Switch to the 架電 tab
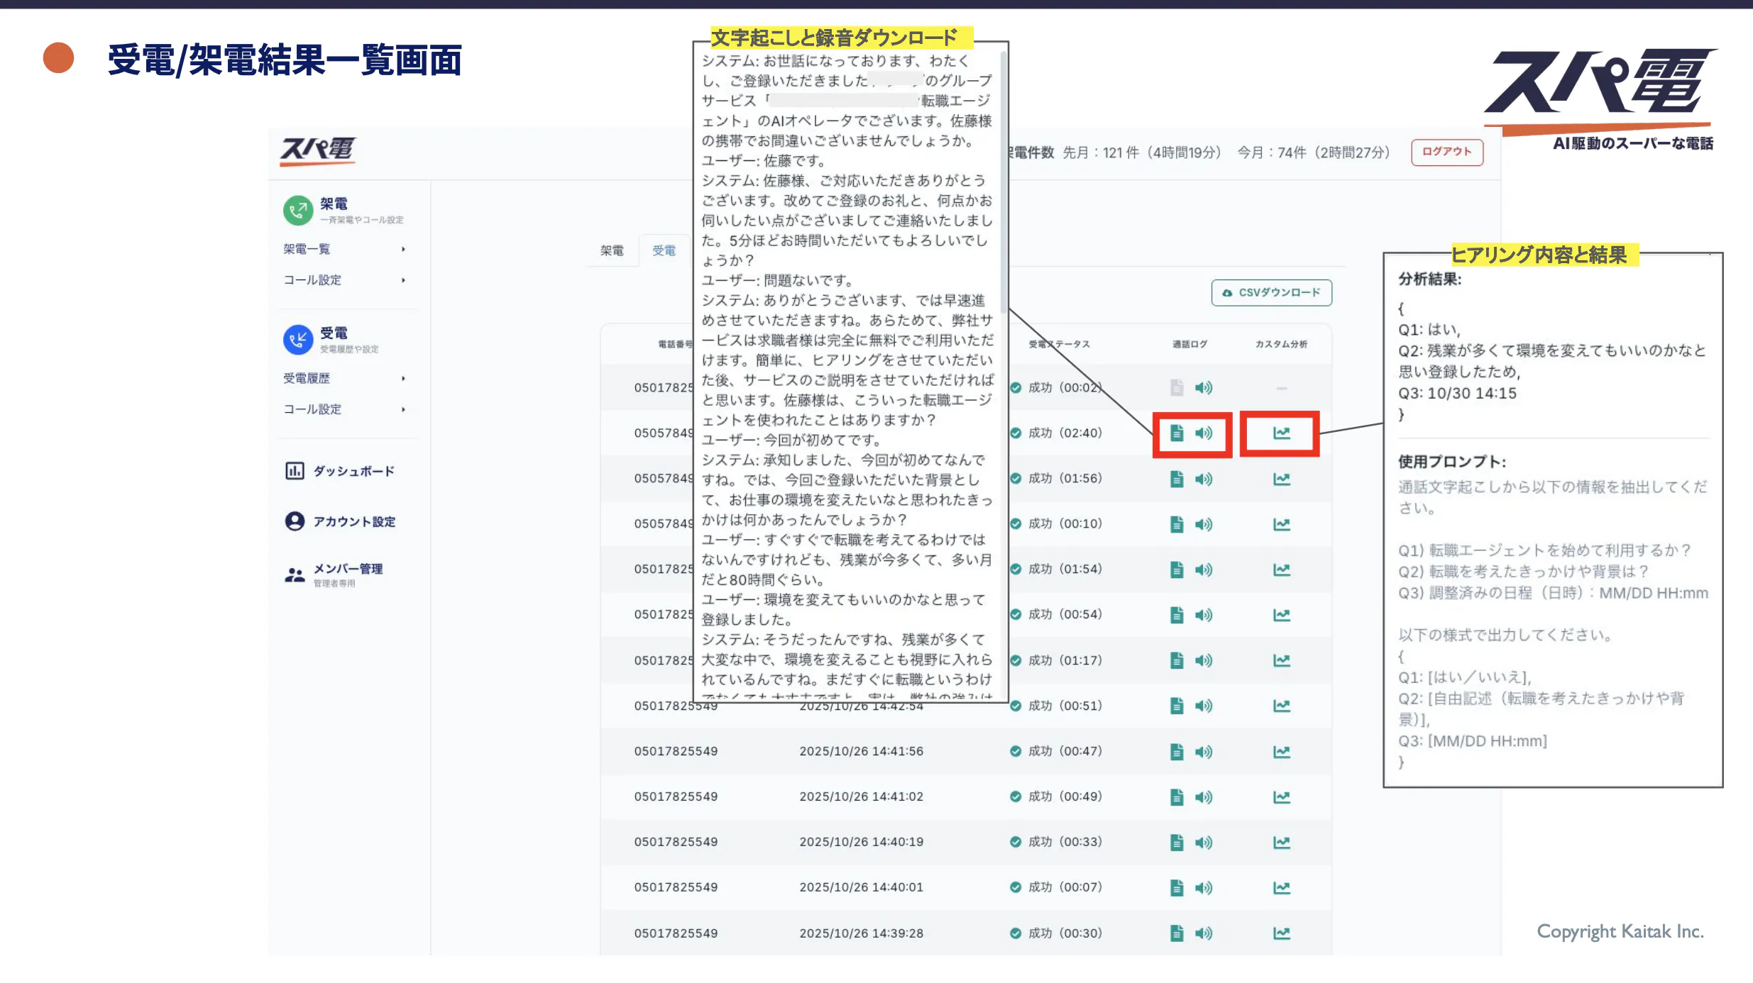 [611, 250]
